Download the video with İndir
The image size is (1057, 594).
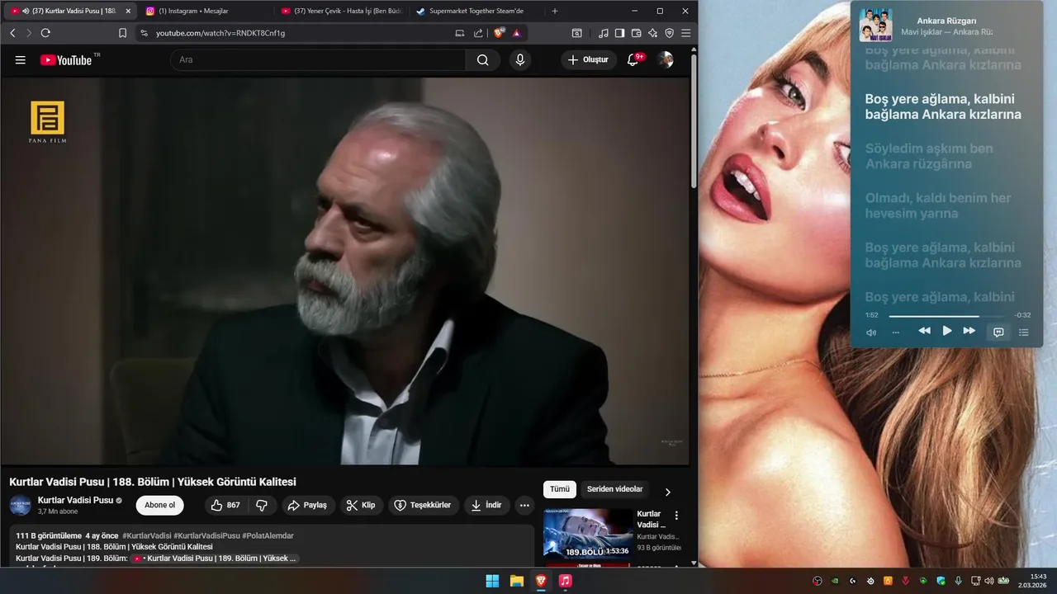pos(486,505)
